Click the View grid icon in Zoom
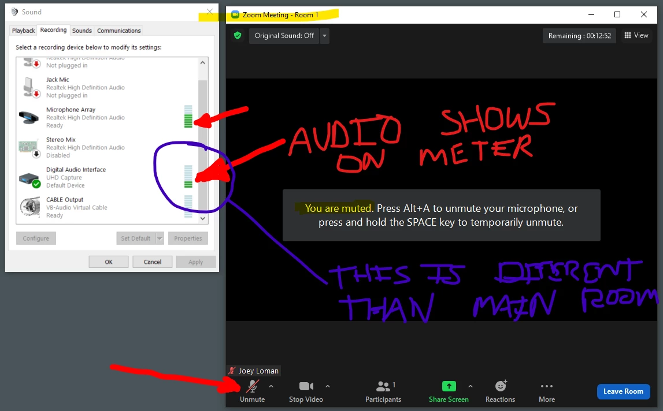Screen dimensions: 663x411 [628, 35]
